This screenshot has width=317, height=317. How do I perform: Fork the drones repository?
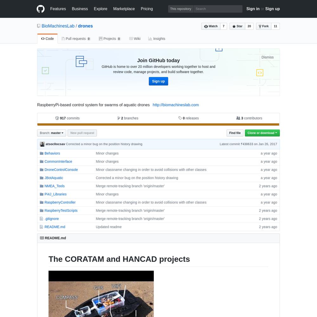[264, 26]
